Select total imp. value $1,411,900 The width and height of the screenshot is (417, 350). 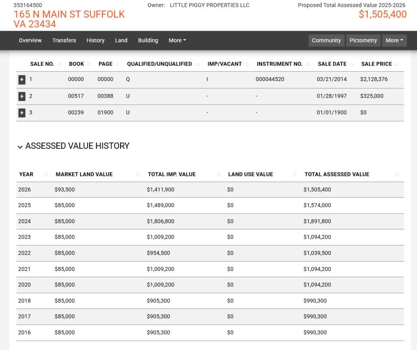pos(160,190)
